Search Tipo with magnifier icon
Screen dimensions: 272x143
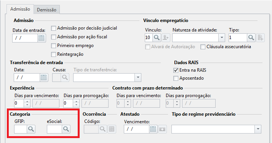(251, 38)
